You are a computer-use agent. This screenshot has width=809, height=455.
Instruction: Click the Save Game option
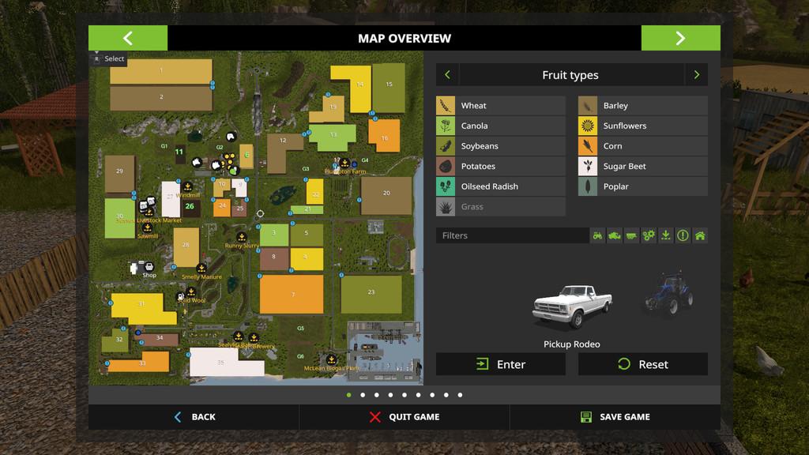coord(615,417)
